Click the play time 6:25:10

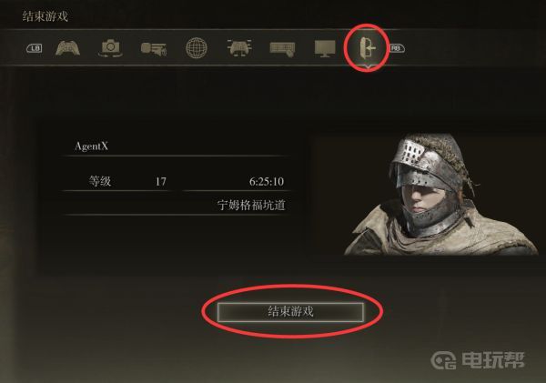coord(267,181)
